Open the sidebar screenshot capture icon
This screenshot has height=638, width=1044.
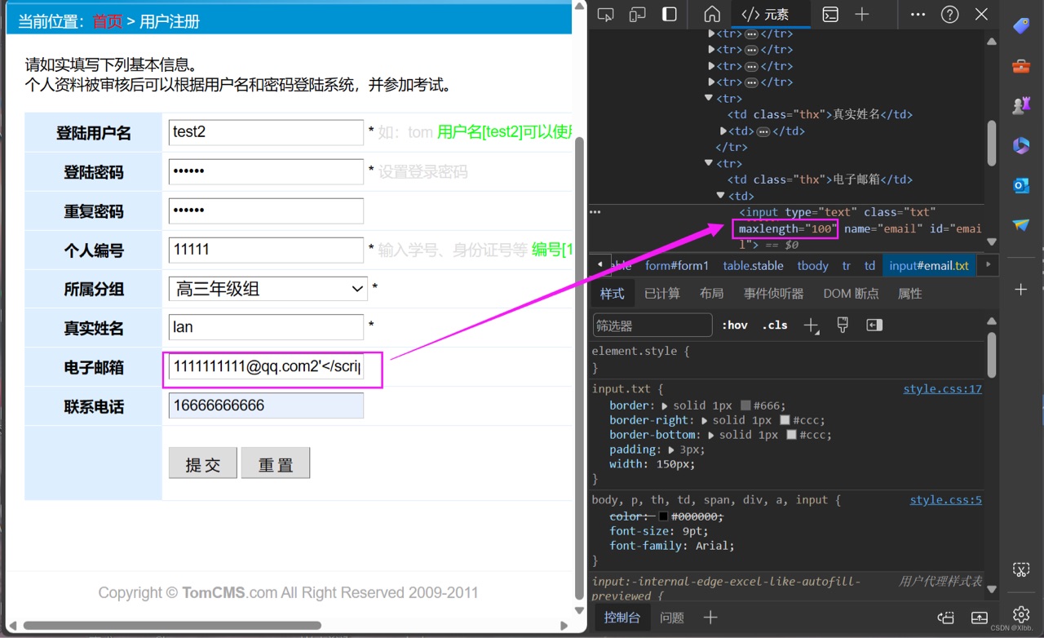pyautogui.click(x=1021, y=569)
